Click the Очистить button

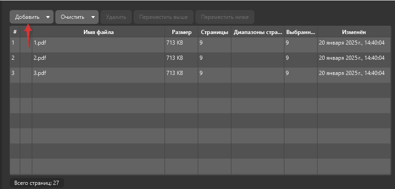[72, 17]
